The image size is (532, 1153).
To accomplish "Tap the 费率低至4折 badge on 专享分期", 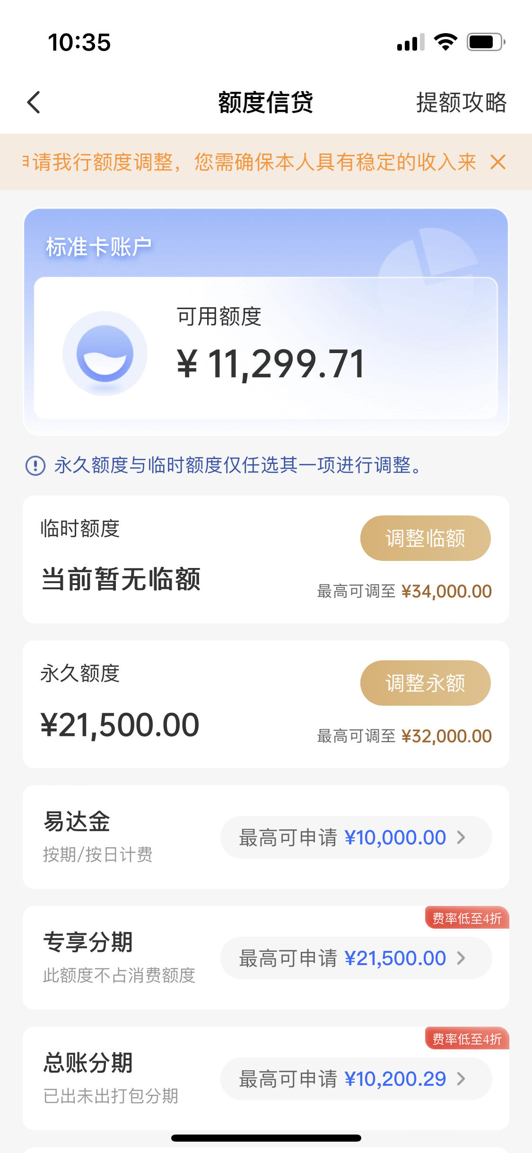I will pos(467,918).
